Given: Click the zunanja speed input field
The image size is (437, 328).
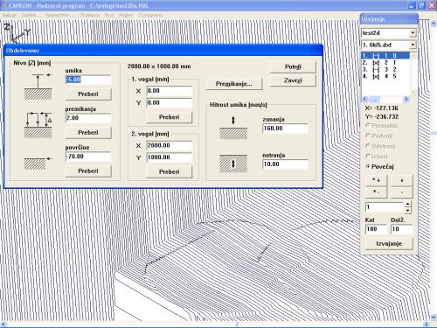Looking at the screenshot, I should pos(285,129).
